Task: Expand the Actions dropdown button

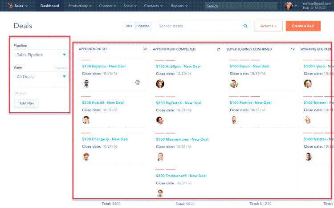Action: coord(268,26)
